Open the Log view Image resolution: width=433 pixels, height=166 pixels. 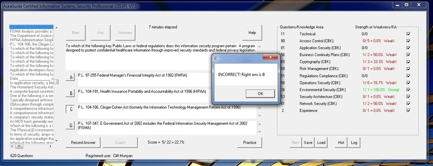pos(354,142)
